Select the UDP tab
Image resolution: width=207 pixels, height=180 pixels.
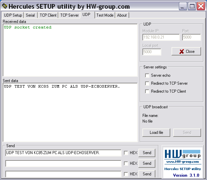point(86,15)
